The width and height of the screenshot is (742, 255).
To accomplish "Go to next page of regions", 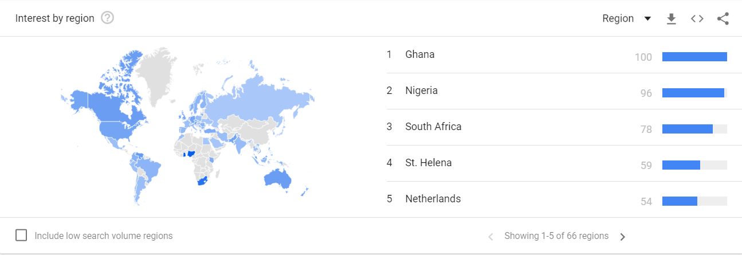I will (x=623, y=237).
